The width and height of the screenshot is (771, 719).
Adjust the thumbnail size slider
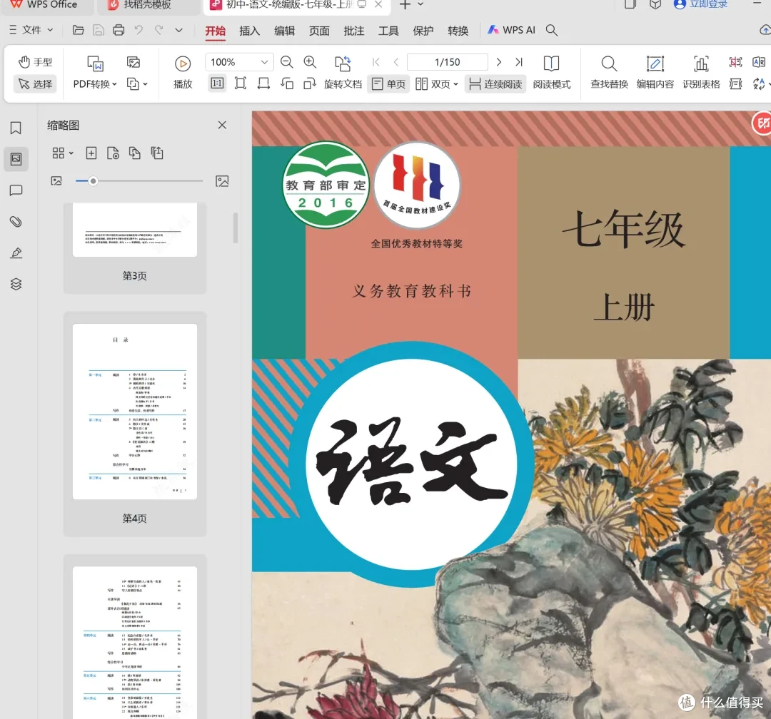[93, 181]
